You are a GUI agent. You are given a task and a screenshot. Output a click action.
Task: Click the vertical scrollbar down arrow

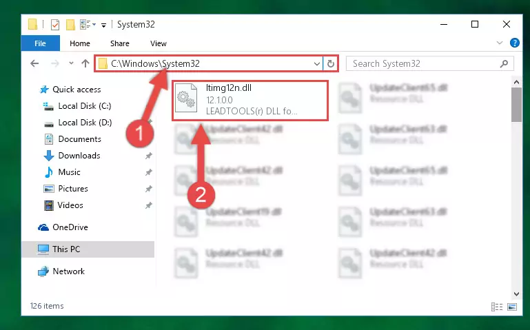tap(516, 294)
